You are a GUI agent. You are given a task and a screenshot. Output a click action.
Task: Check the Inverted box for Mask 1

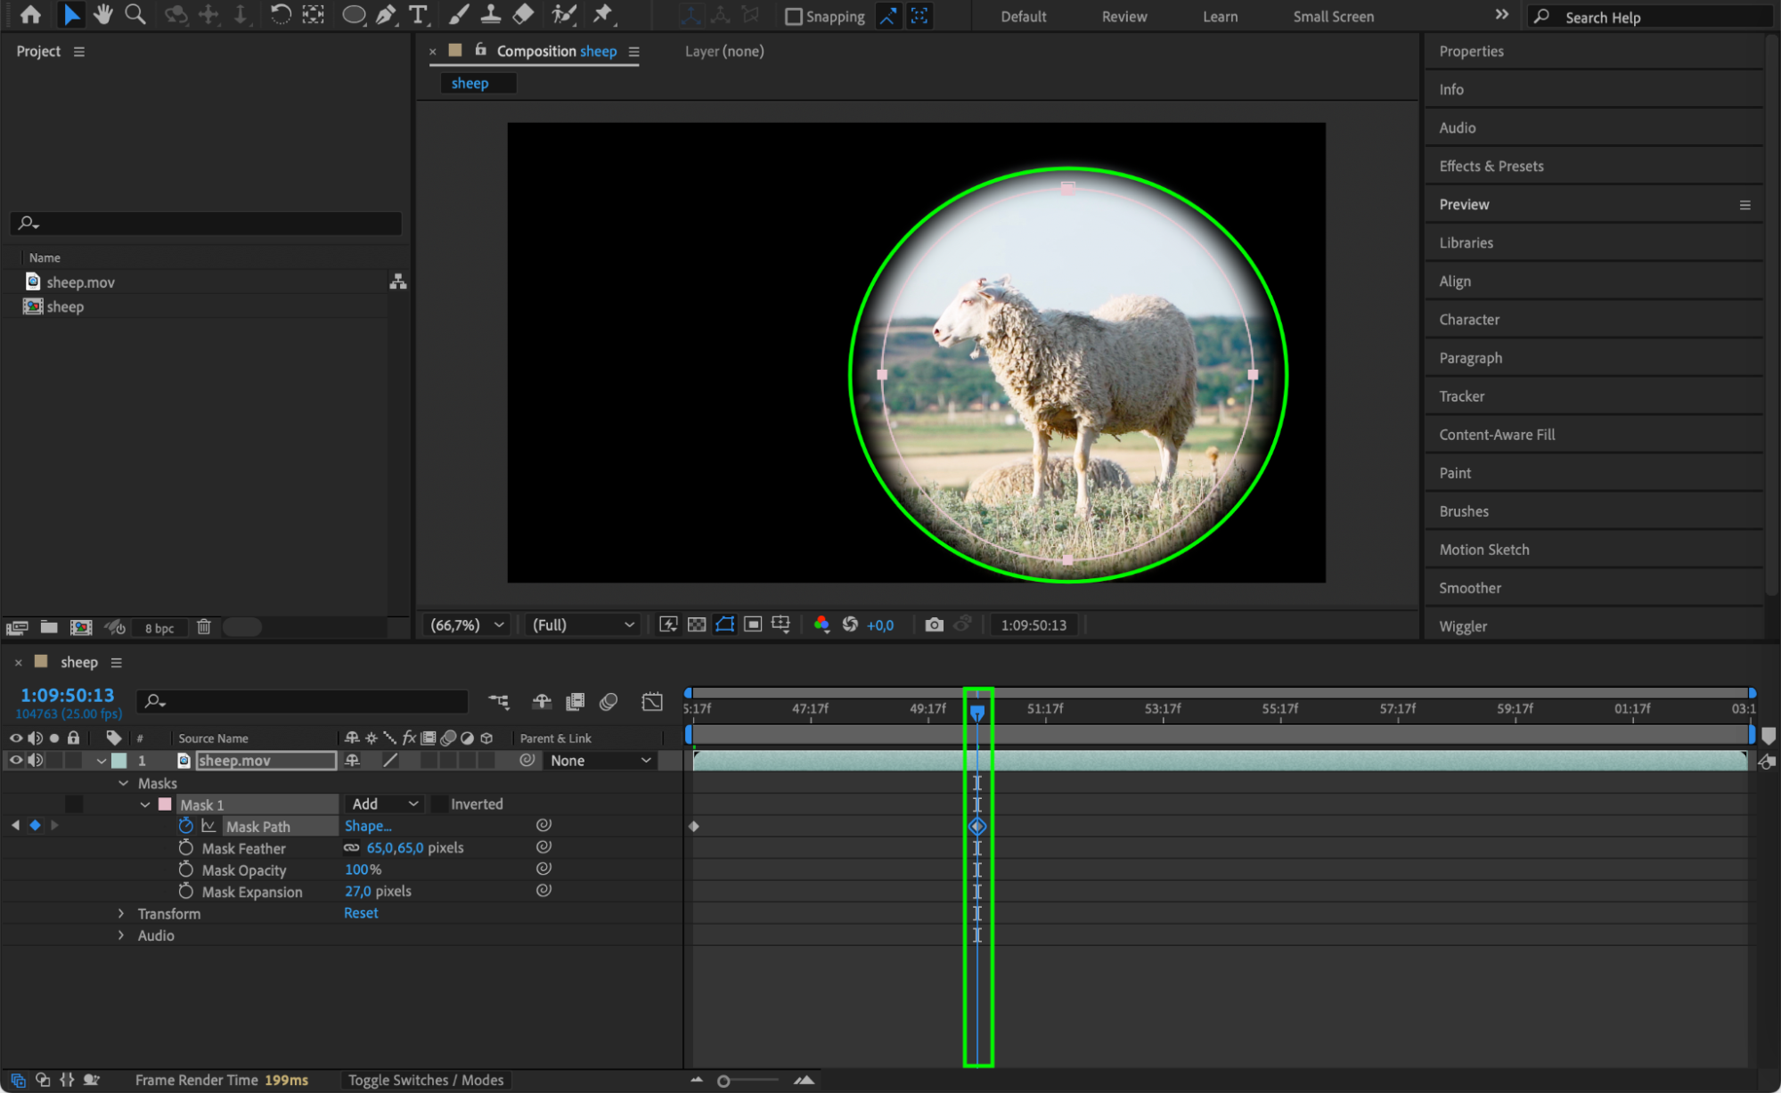point(440,803)
